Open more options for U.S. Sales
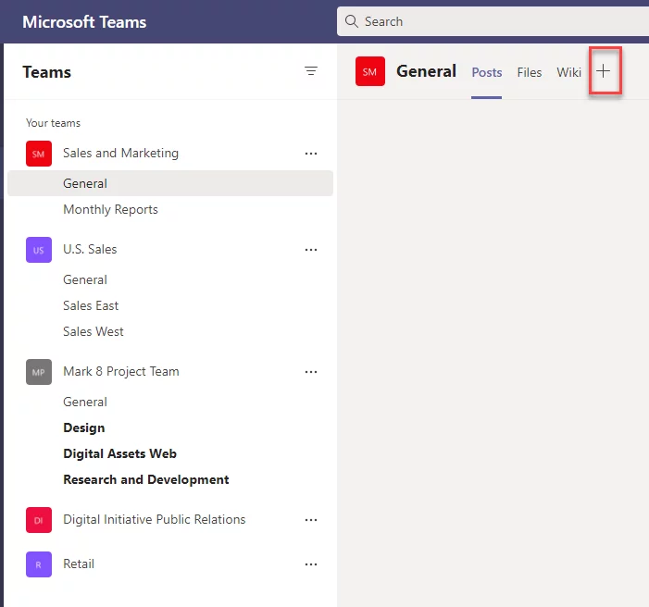The height and width of the screenshot is (607, 649). tap(311, 250)
